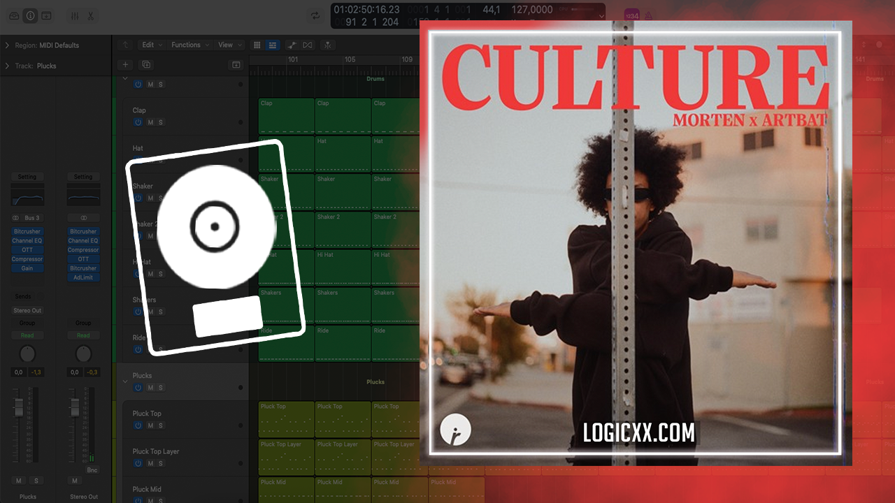The image size is (895, 503).
Task: Switch to grid view icon
Action: (257, 45)
